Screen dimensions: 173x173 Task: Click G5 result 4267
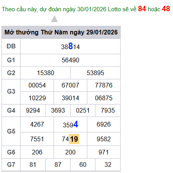tap(37, 124)
